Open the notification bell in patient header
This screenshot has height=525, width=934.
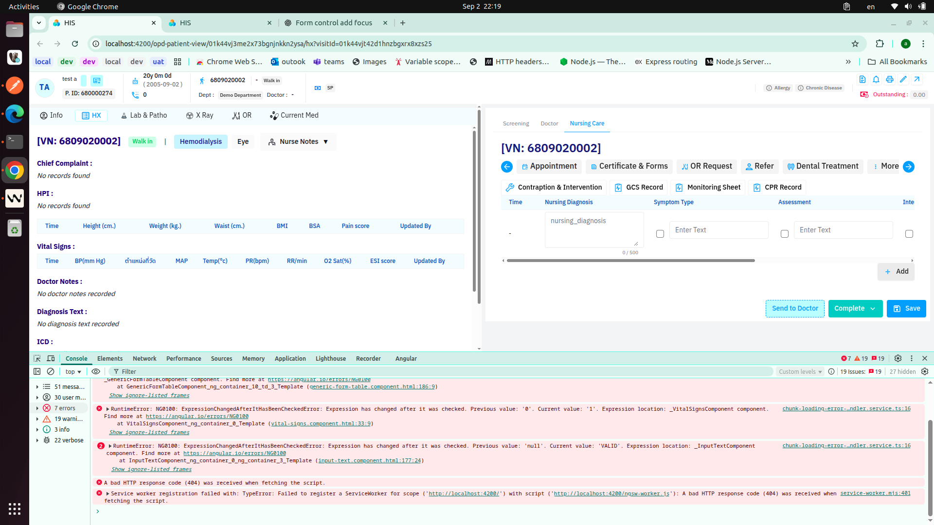point(876,79)
